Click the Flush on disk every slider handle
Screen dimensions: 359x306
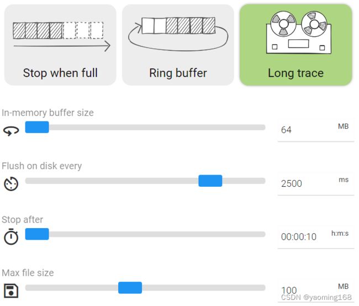[210, 181]
